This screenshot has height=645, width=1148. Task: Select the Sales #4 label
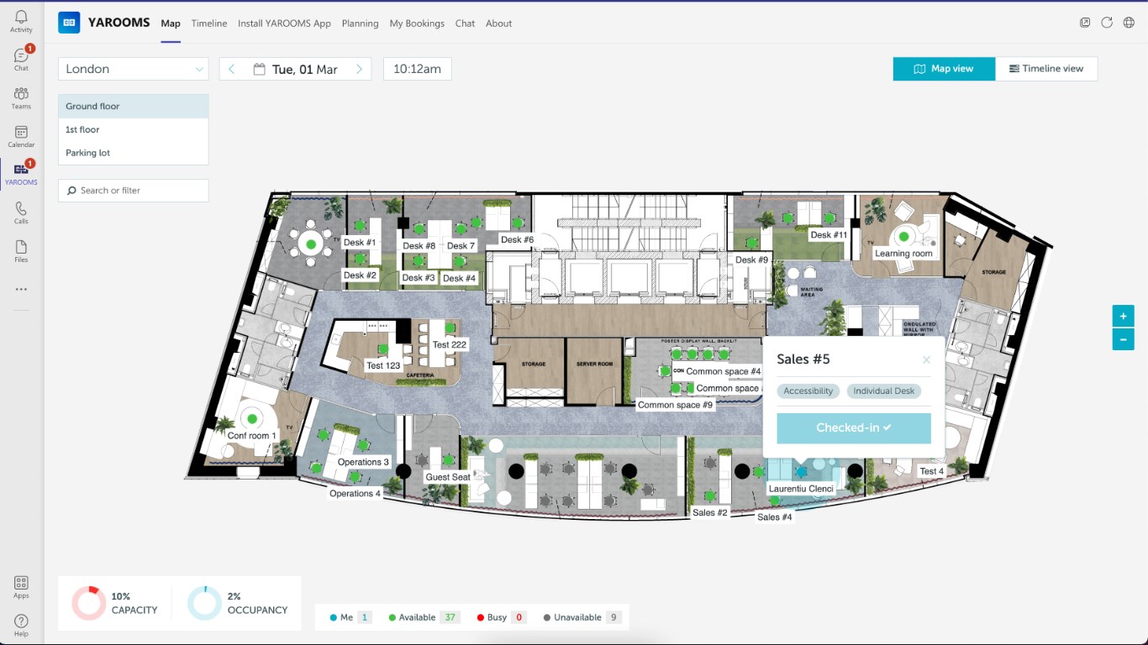(775, 517)
